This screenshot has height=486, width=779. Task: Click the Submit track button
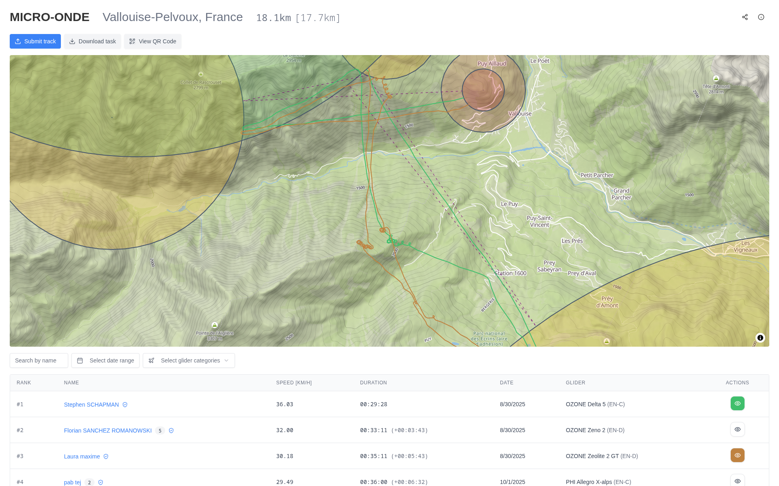pyautogui.click(x=35, y=41)
